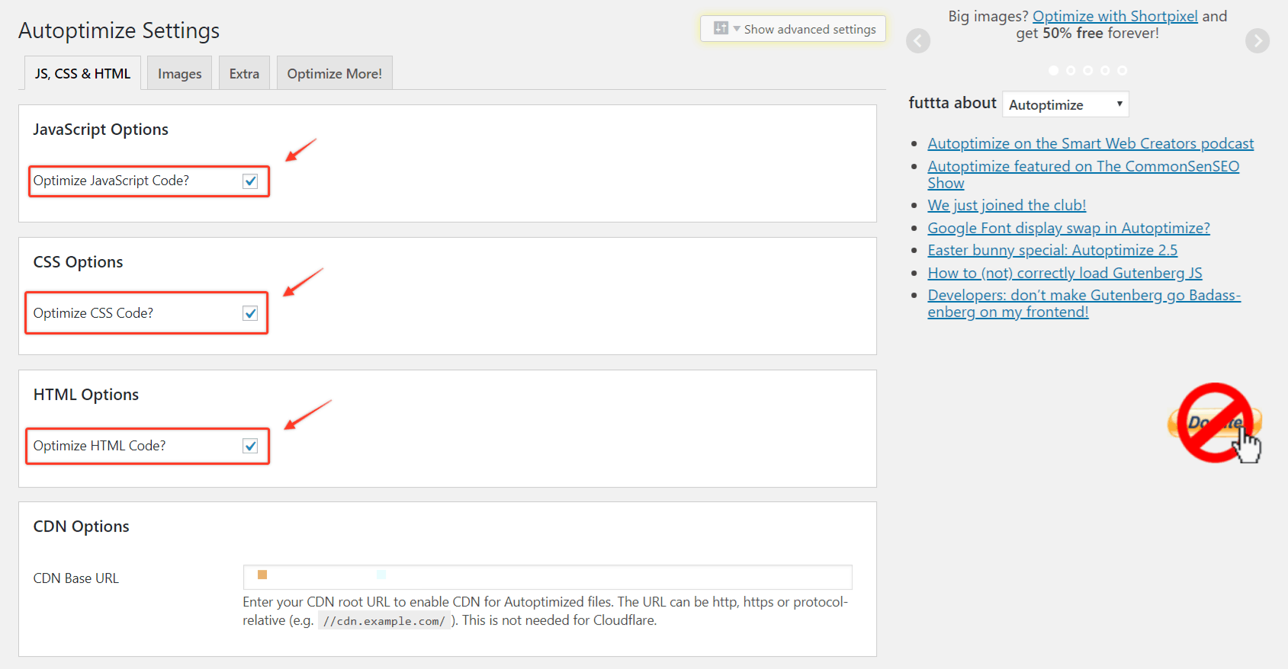The image size is (1288, 669).
Task: Open the Optimize More! tab
Action: tap(335, 73)
